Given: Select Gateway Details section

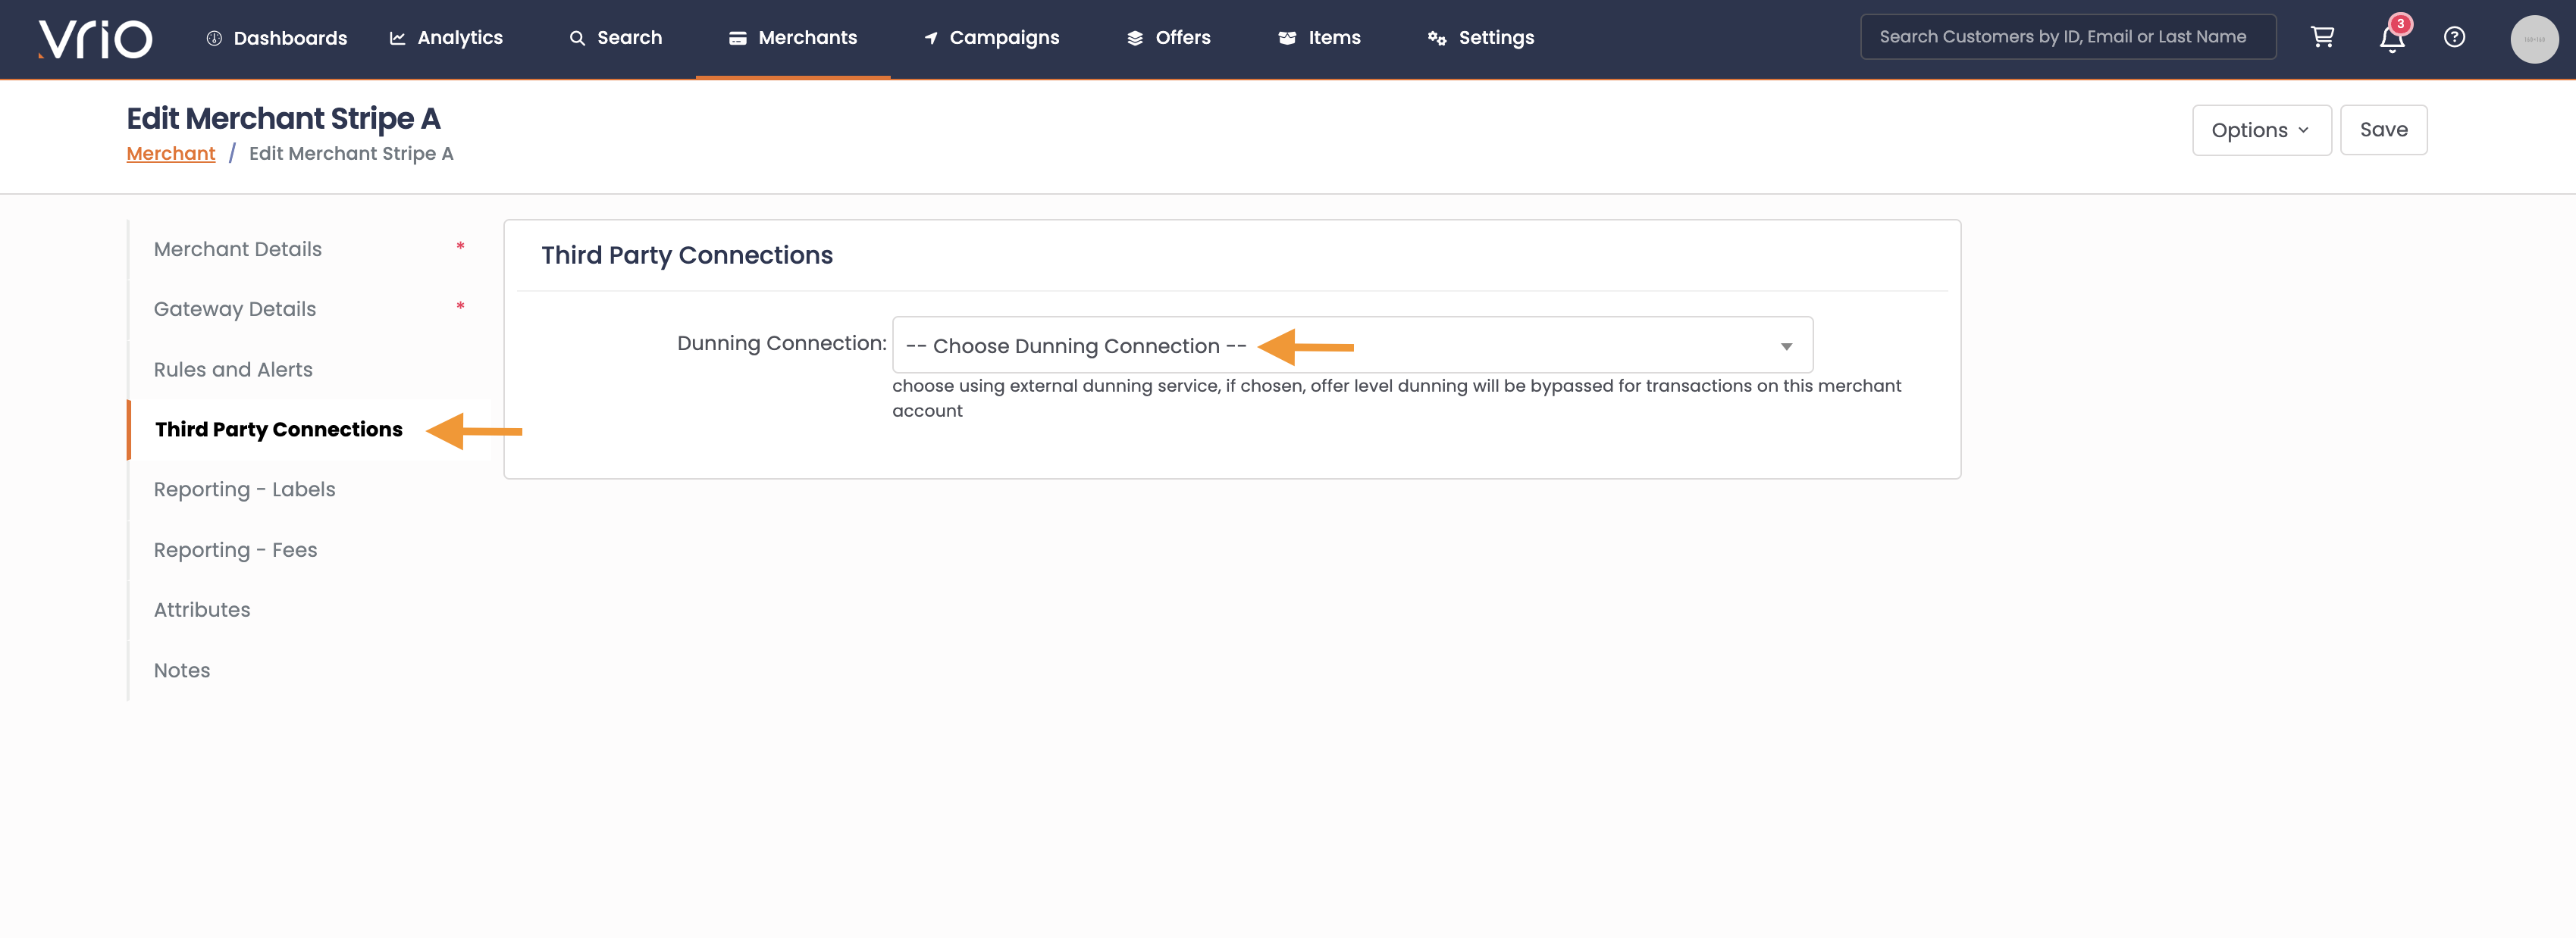Looking at the screenshot, I should (309, 310).
